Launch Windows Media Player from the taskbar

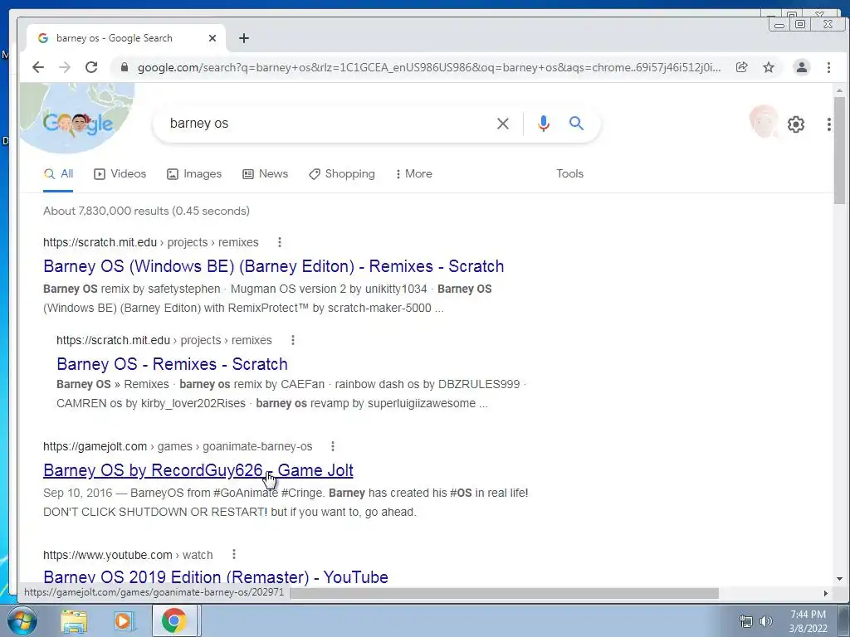click(124, 620)
